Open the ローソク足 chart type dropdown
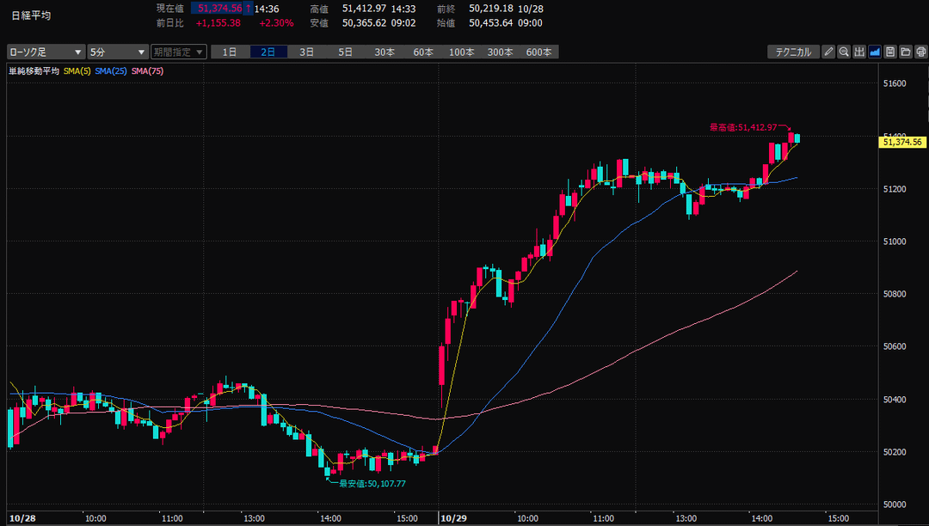The width and height of the screenshot is (929, 526). coord(46,52)
